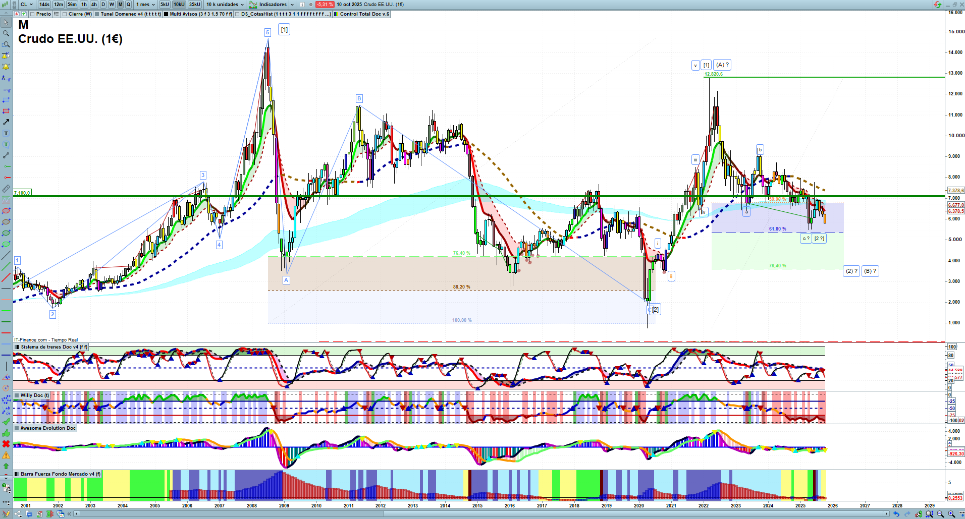This screenshot has width=965, height=519.
Task: Toggle the Precio checkbox
Action: point(32,14)
